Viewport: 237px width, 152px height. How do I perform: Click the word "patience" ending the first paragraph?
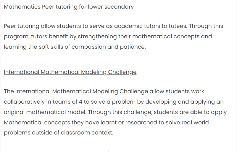point(133,47)
